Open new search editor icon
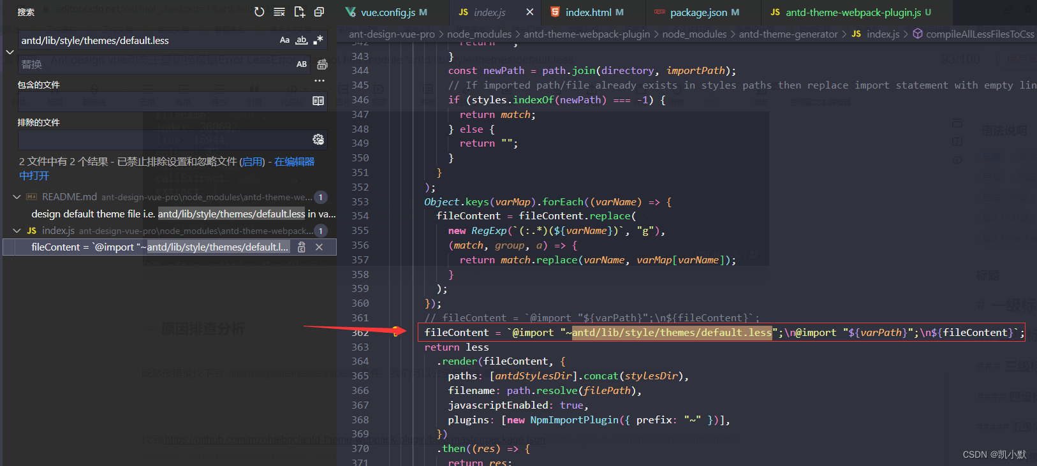 [x=300, y=12]
